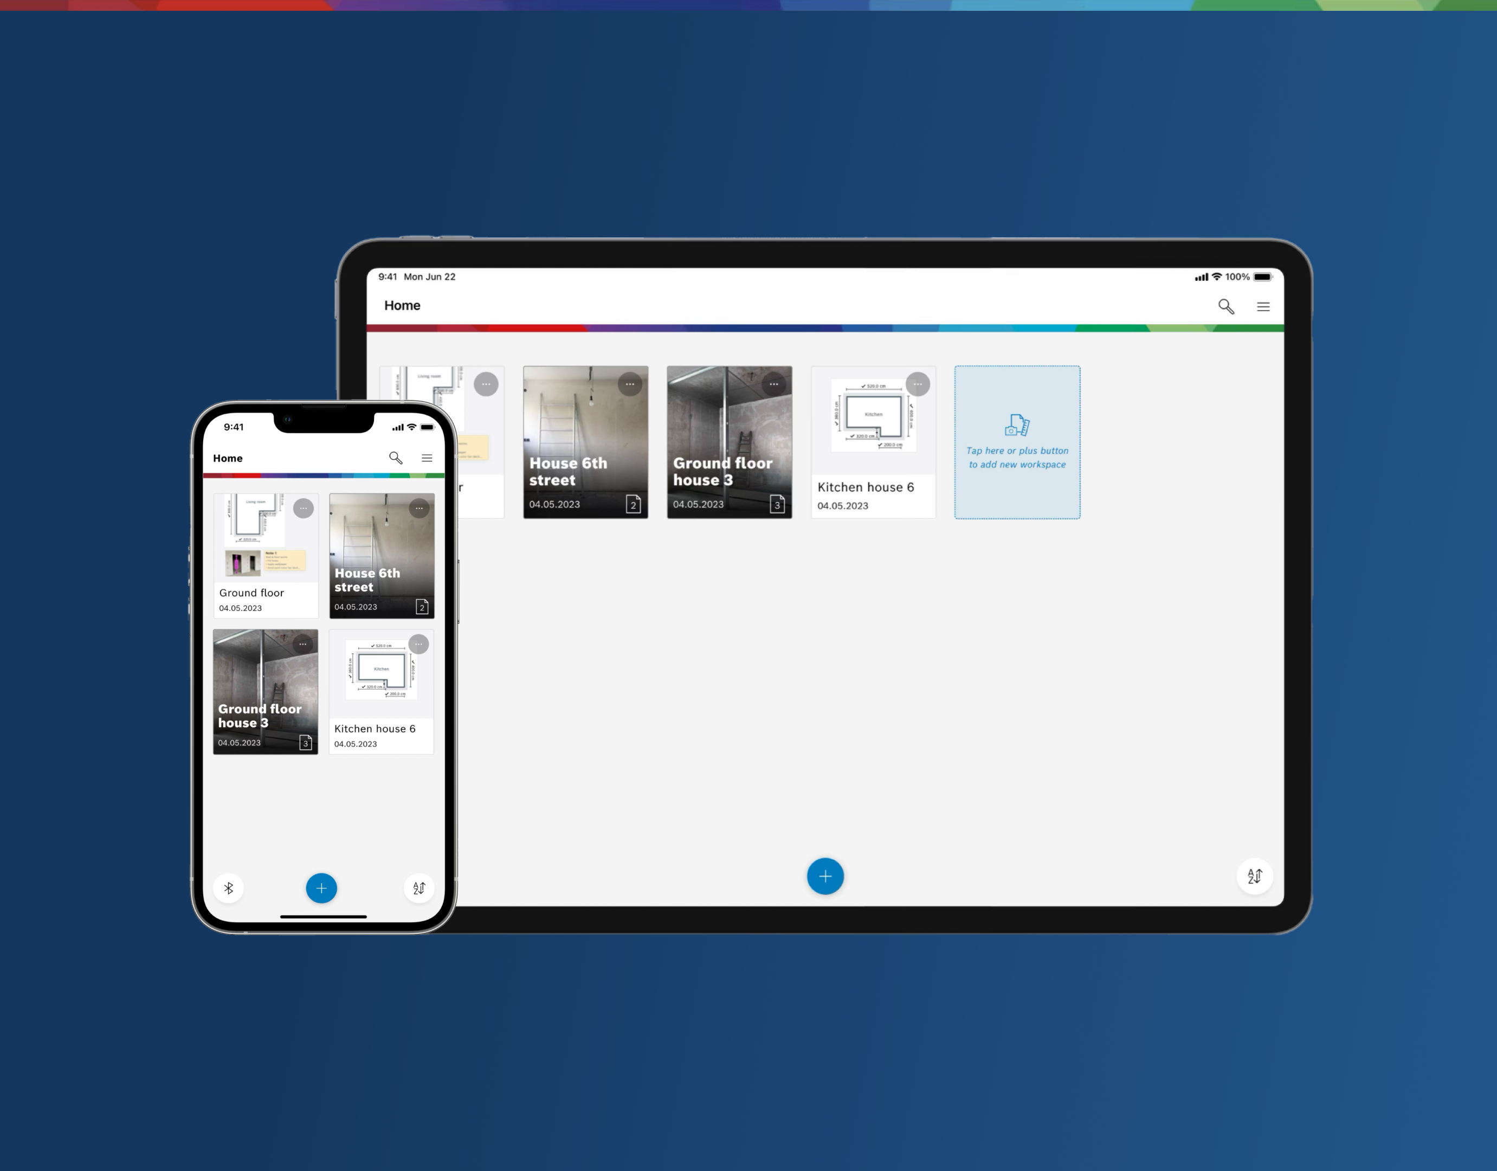Open Kitchen house 6 floor plan on the tablet
The image size is (1497, 1171).
(x=873, y=442)
